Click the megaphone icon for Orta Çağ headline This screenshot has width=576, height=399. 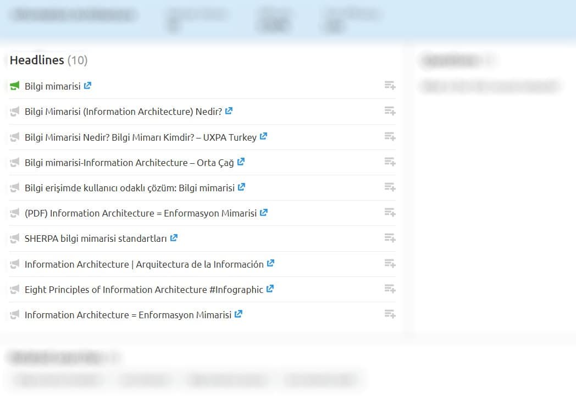click(x=15, y=163)
